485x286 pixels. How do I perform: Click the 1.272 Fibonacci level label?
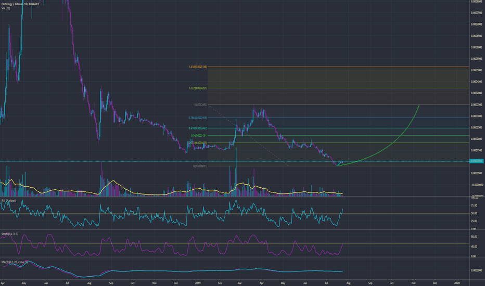pyautogui.click(x=198, y=88)
